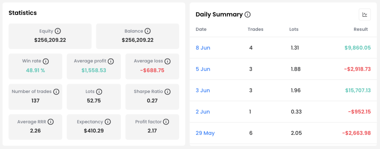
Task: Click the Sharpe Ratio info icon
Action: point(167,92)
